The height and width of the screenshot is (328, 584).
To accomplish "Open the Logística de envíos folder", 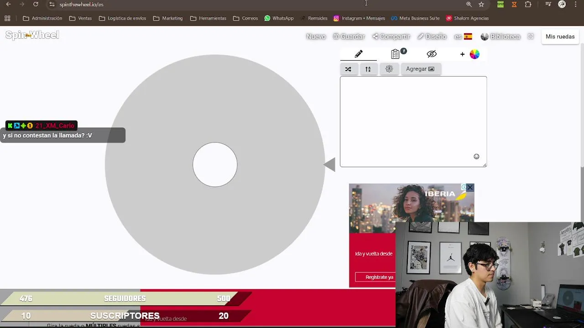I will tap(122, 18).
